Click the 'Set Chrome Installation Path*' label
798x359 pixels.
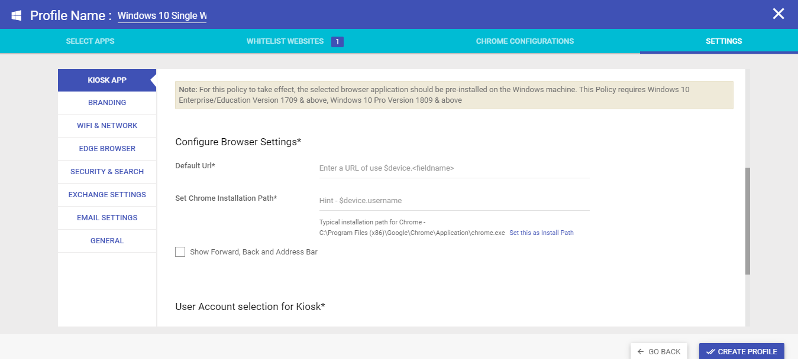coord(226,198)
